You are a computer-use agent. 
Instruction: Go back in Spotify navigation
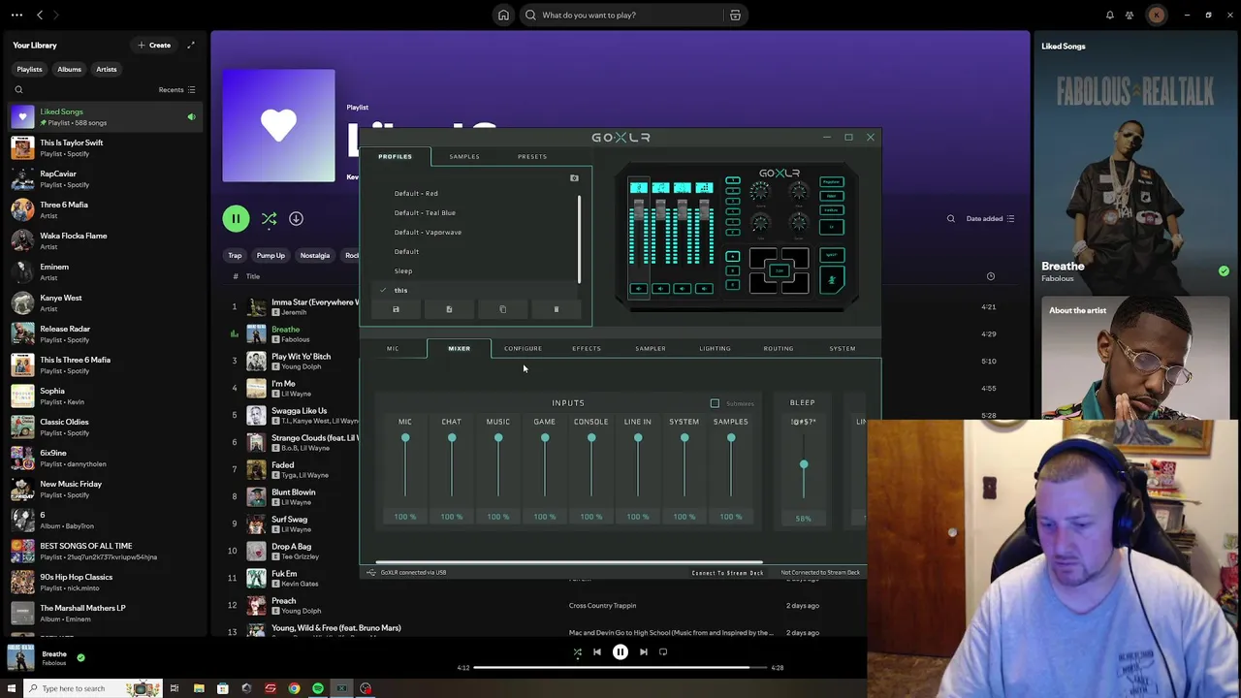point(40,15)
